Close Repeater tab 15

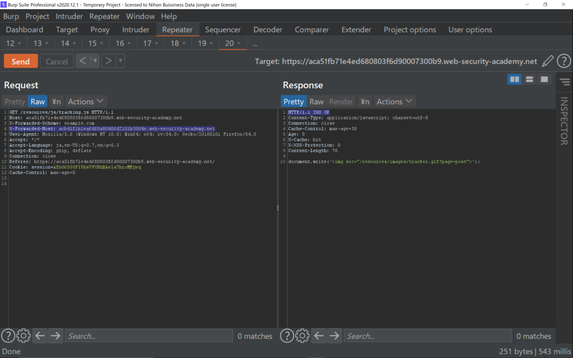click(102, 43)
